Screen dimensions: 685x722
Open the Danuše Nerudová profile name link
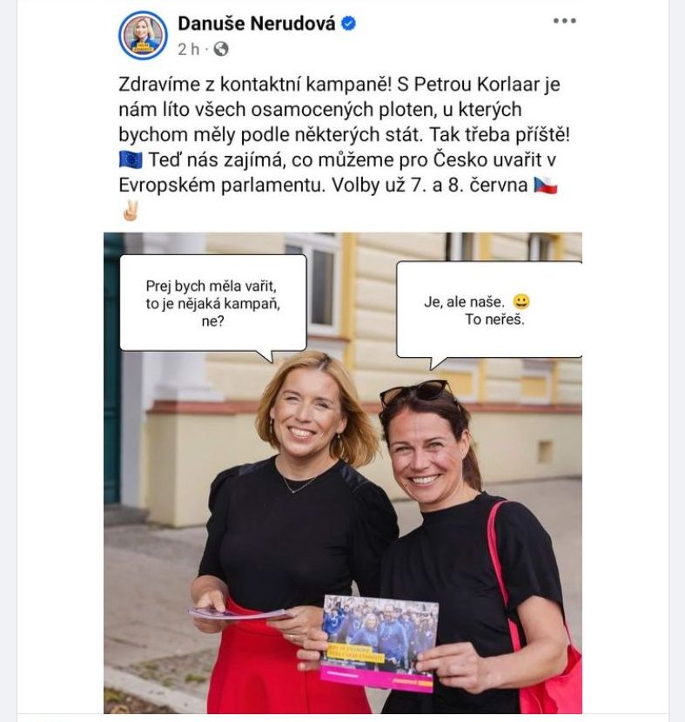[257, 24]
